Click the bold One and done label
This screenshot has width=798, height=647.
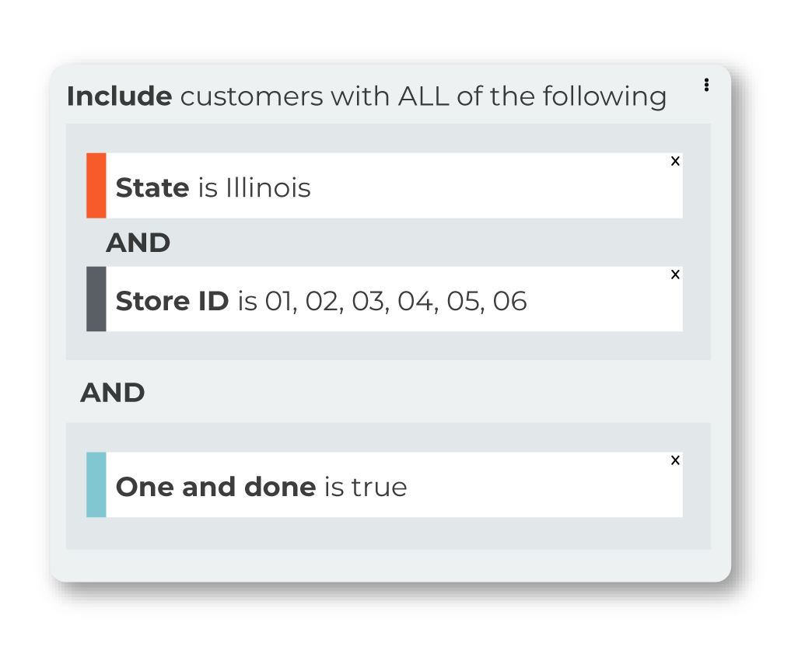[216, 487]
